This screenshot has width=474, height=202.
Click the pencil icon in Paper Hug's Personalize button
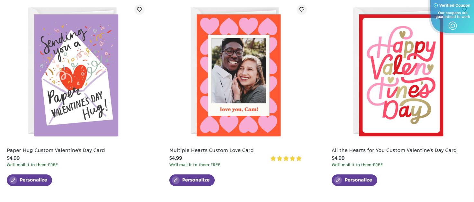point(13,180)
